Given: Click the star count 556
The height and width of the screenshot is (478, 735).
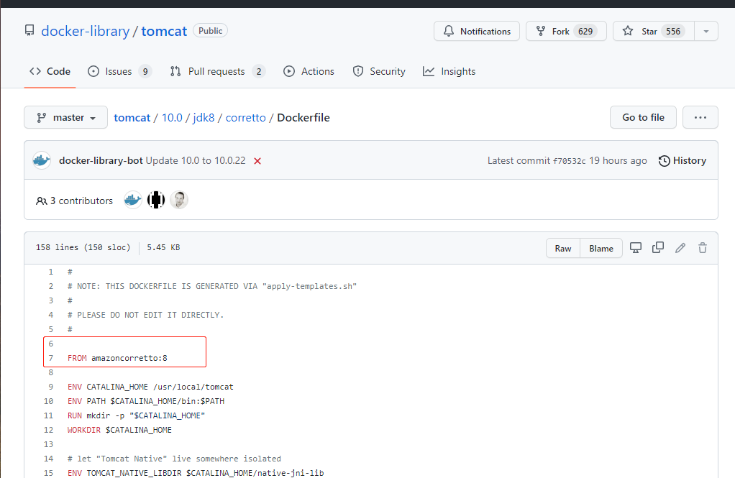Looking at the screenshot, I should pos(673,32).
